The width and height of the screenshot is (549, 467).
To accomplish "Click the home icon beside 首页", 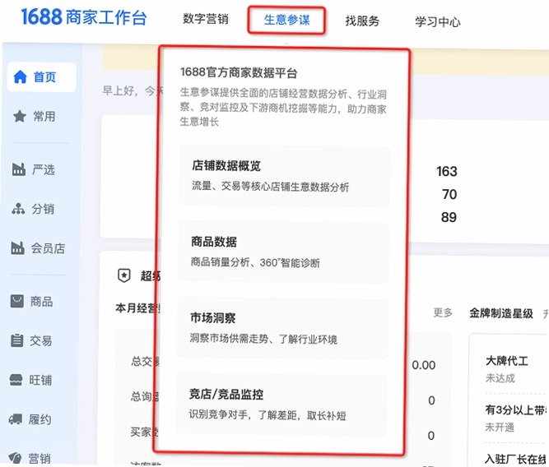I will coord(20,77).
